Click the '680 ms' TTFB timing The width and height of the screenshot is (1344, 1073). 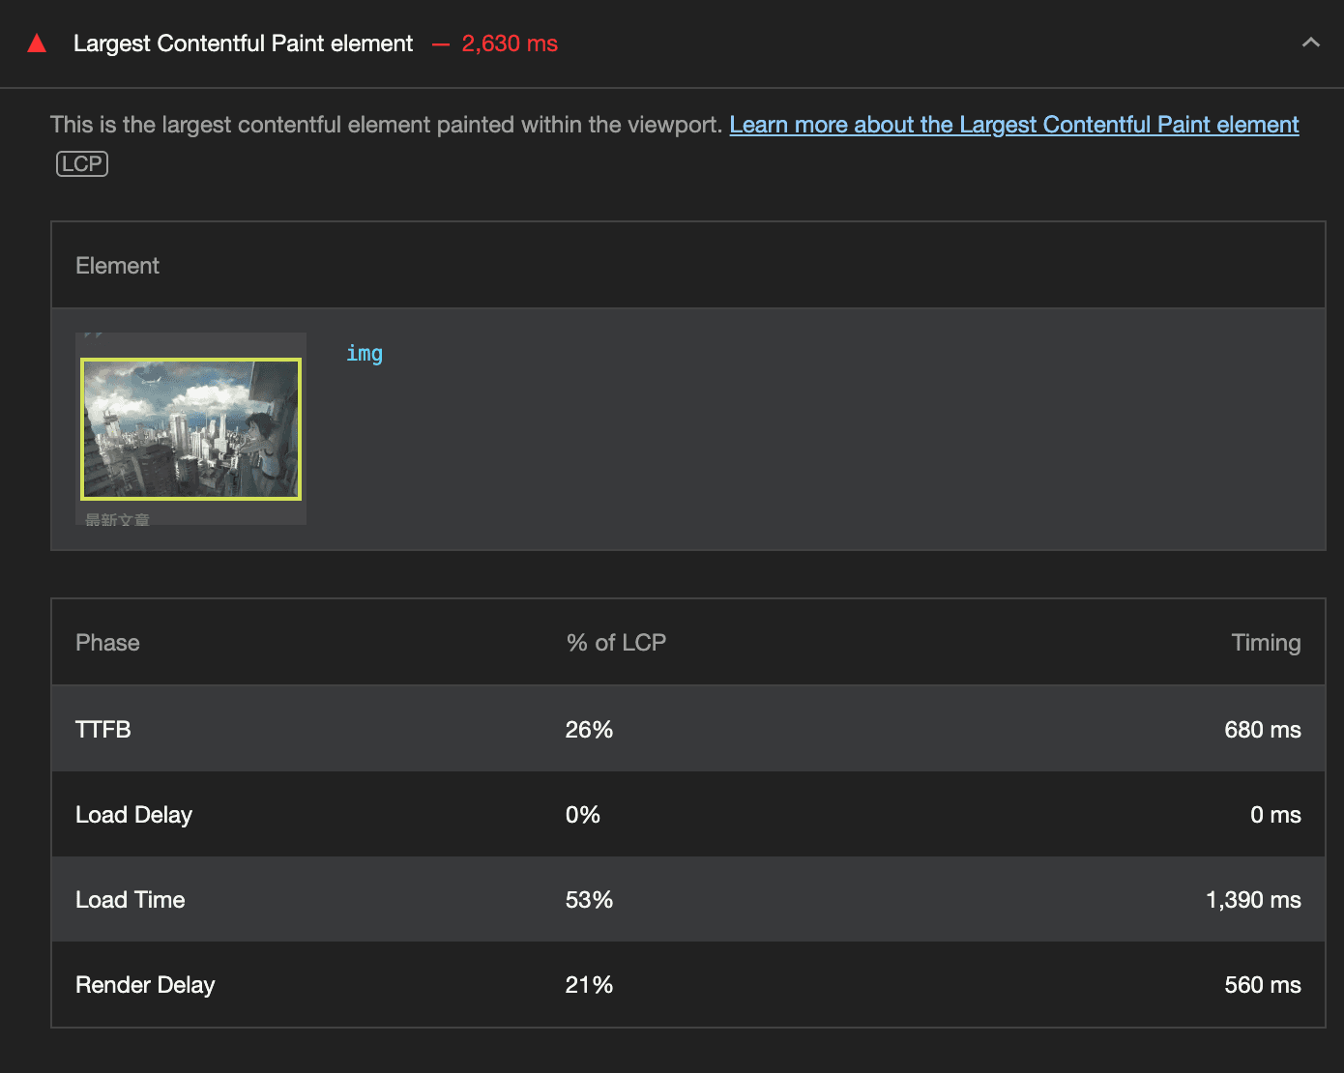pyautogui.click(x=1262, y=730)
